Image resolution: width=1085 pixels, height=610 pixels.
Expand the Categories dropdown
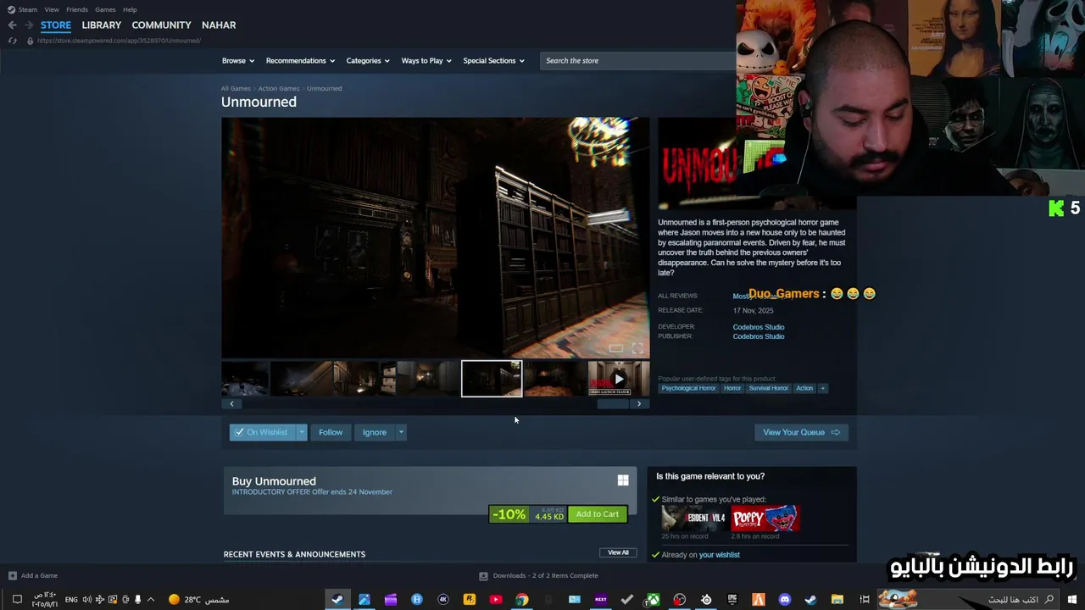(x=368, y=61)
